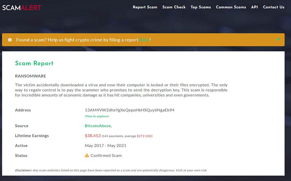Click the $38,453 lifetime earnings amount
Image resolution: width=291 pixels, height=181 pixels.
[x=93, y=136]
